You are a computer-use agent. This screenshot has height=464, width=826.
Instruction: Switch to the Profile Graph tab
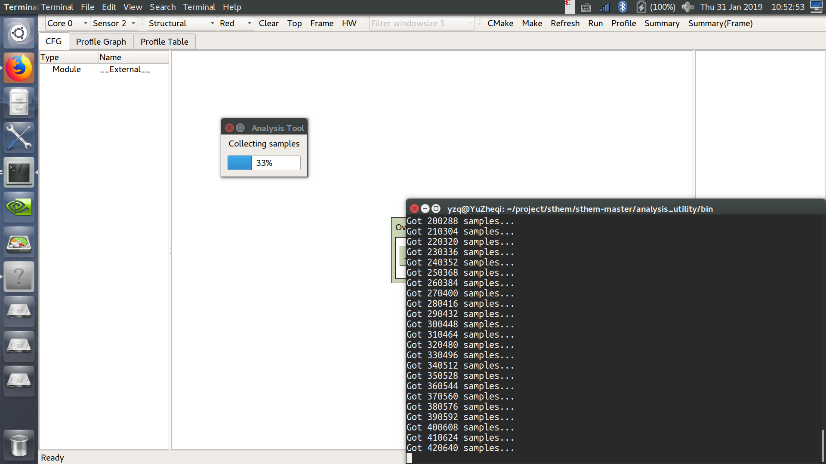click(x=101, y=42)
